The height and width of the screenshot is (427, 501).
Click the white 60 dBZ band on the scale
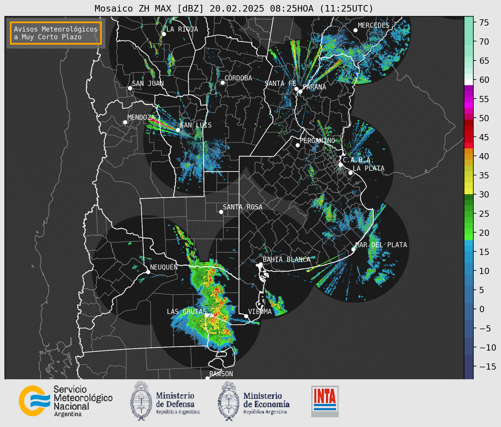pos(469,82)
